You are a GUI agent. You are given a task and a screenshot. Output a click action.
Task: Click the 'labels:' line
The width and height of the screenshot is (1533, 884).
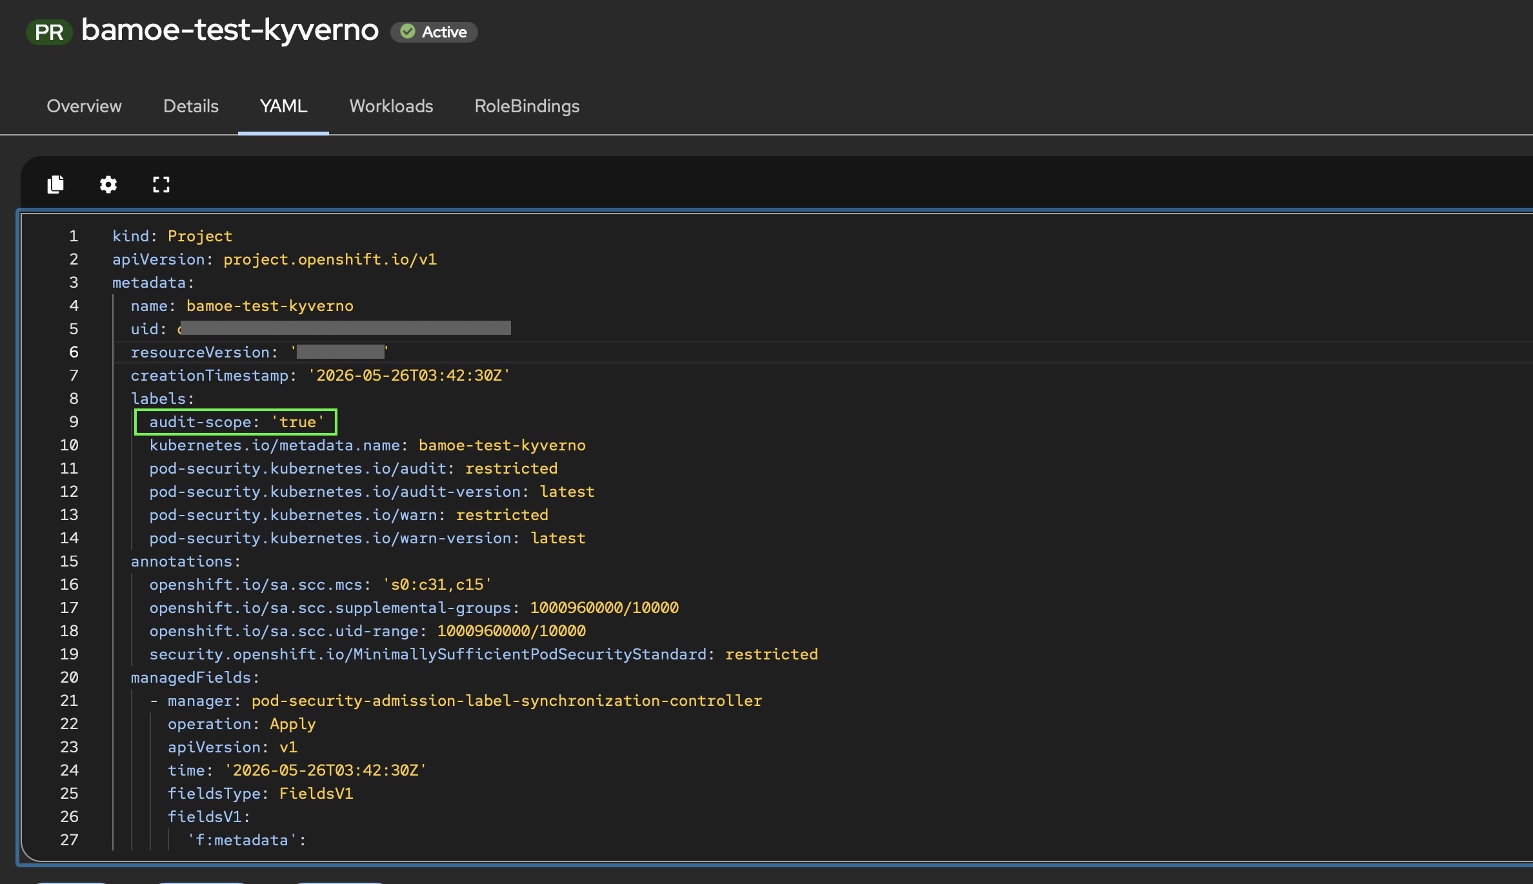pyautogui.click(x=163, y=399)
